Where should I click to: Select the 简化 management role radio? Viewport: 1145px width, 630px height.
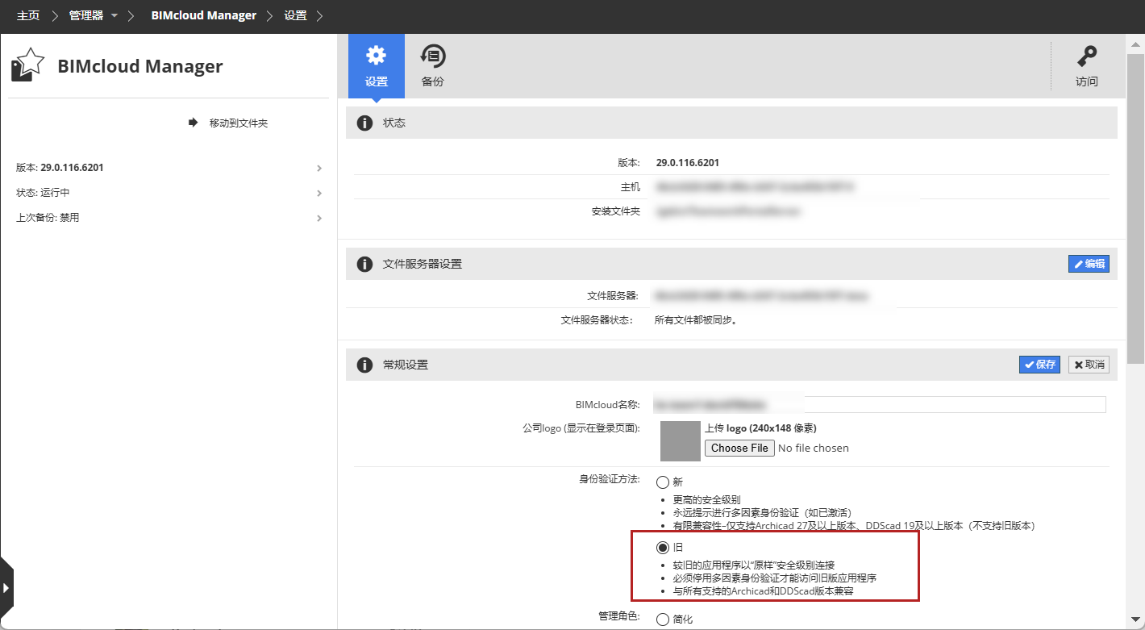pos(663,620)
